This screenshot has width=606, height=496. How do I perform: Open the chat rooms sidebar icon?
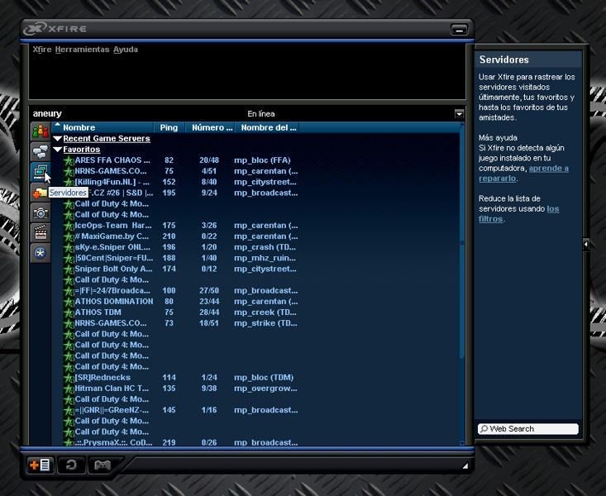(x=41, y=151)
